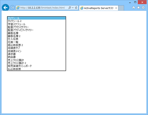Select 学習スケジュール report item
Image resolution: width=148 pixels, height=115 pixels.
[x=36, y=24]
